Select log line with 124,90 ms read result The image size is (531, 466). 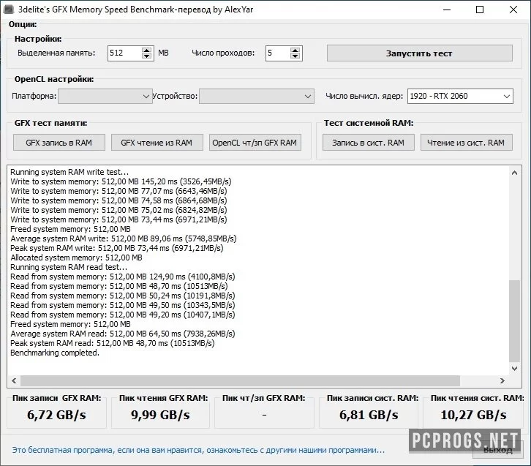coord(123,277)
